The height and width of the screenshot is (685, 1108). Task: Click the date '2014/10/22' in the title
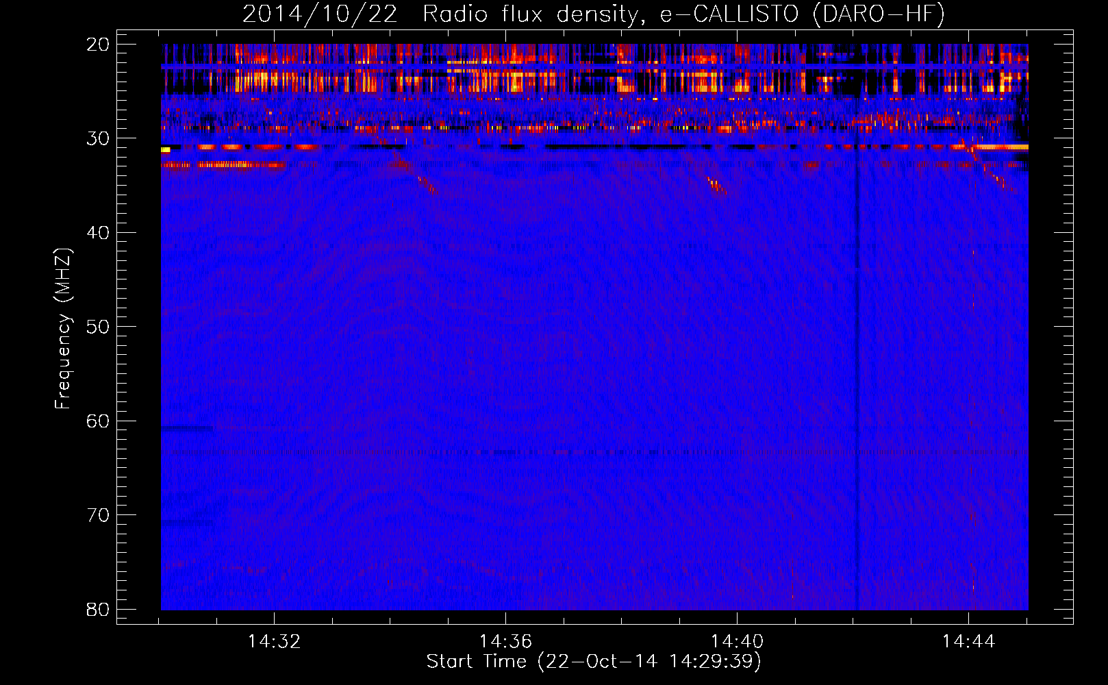click(x=320, y=14)
